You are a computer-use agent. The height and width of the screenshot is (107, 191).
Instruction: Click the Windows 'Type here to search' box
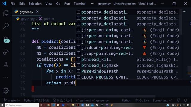(22, 105)
